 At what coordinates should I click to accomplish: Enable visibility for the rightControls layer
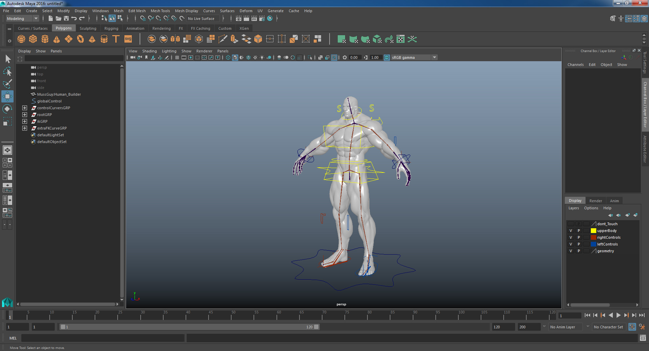pyautogui.click(x=571, y=237)
